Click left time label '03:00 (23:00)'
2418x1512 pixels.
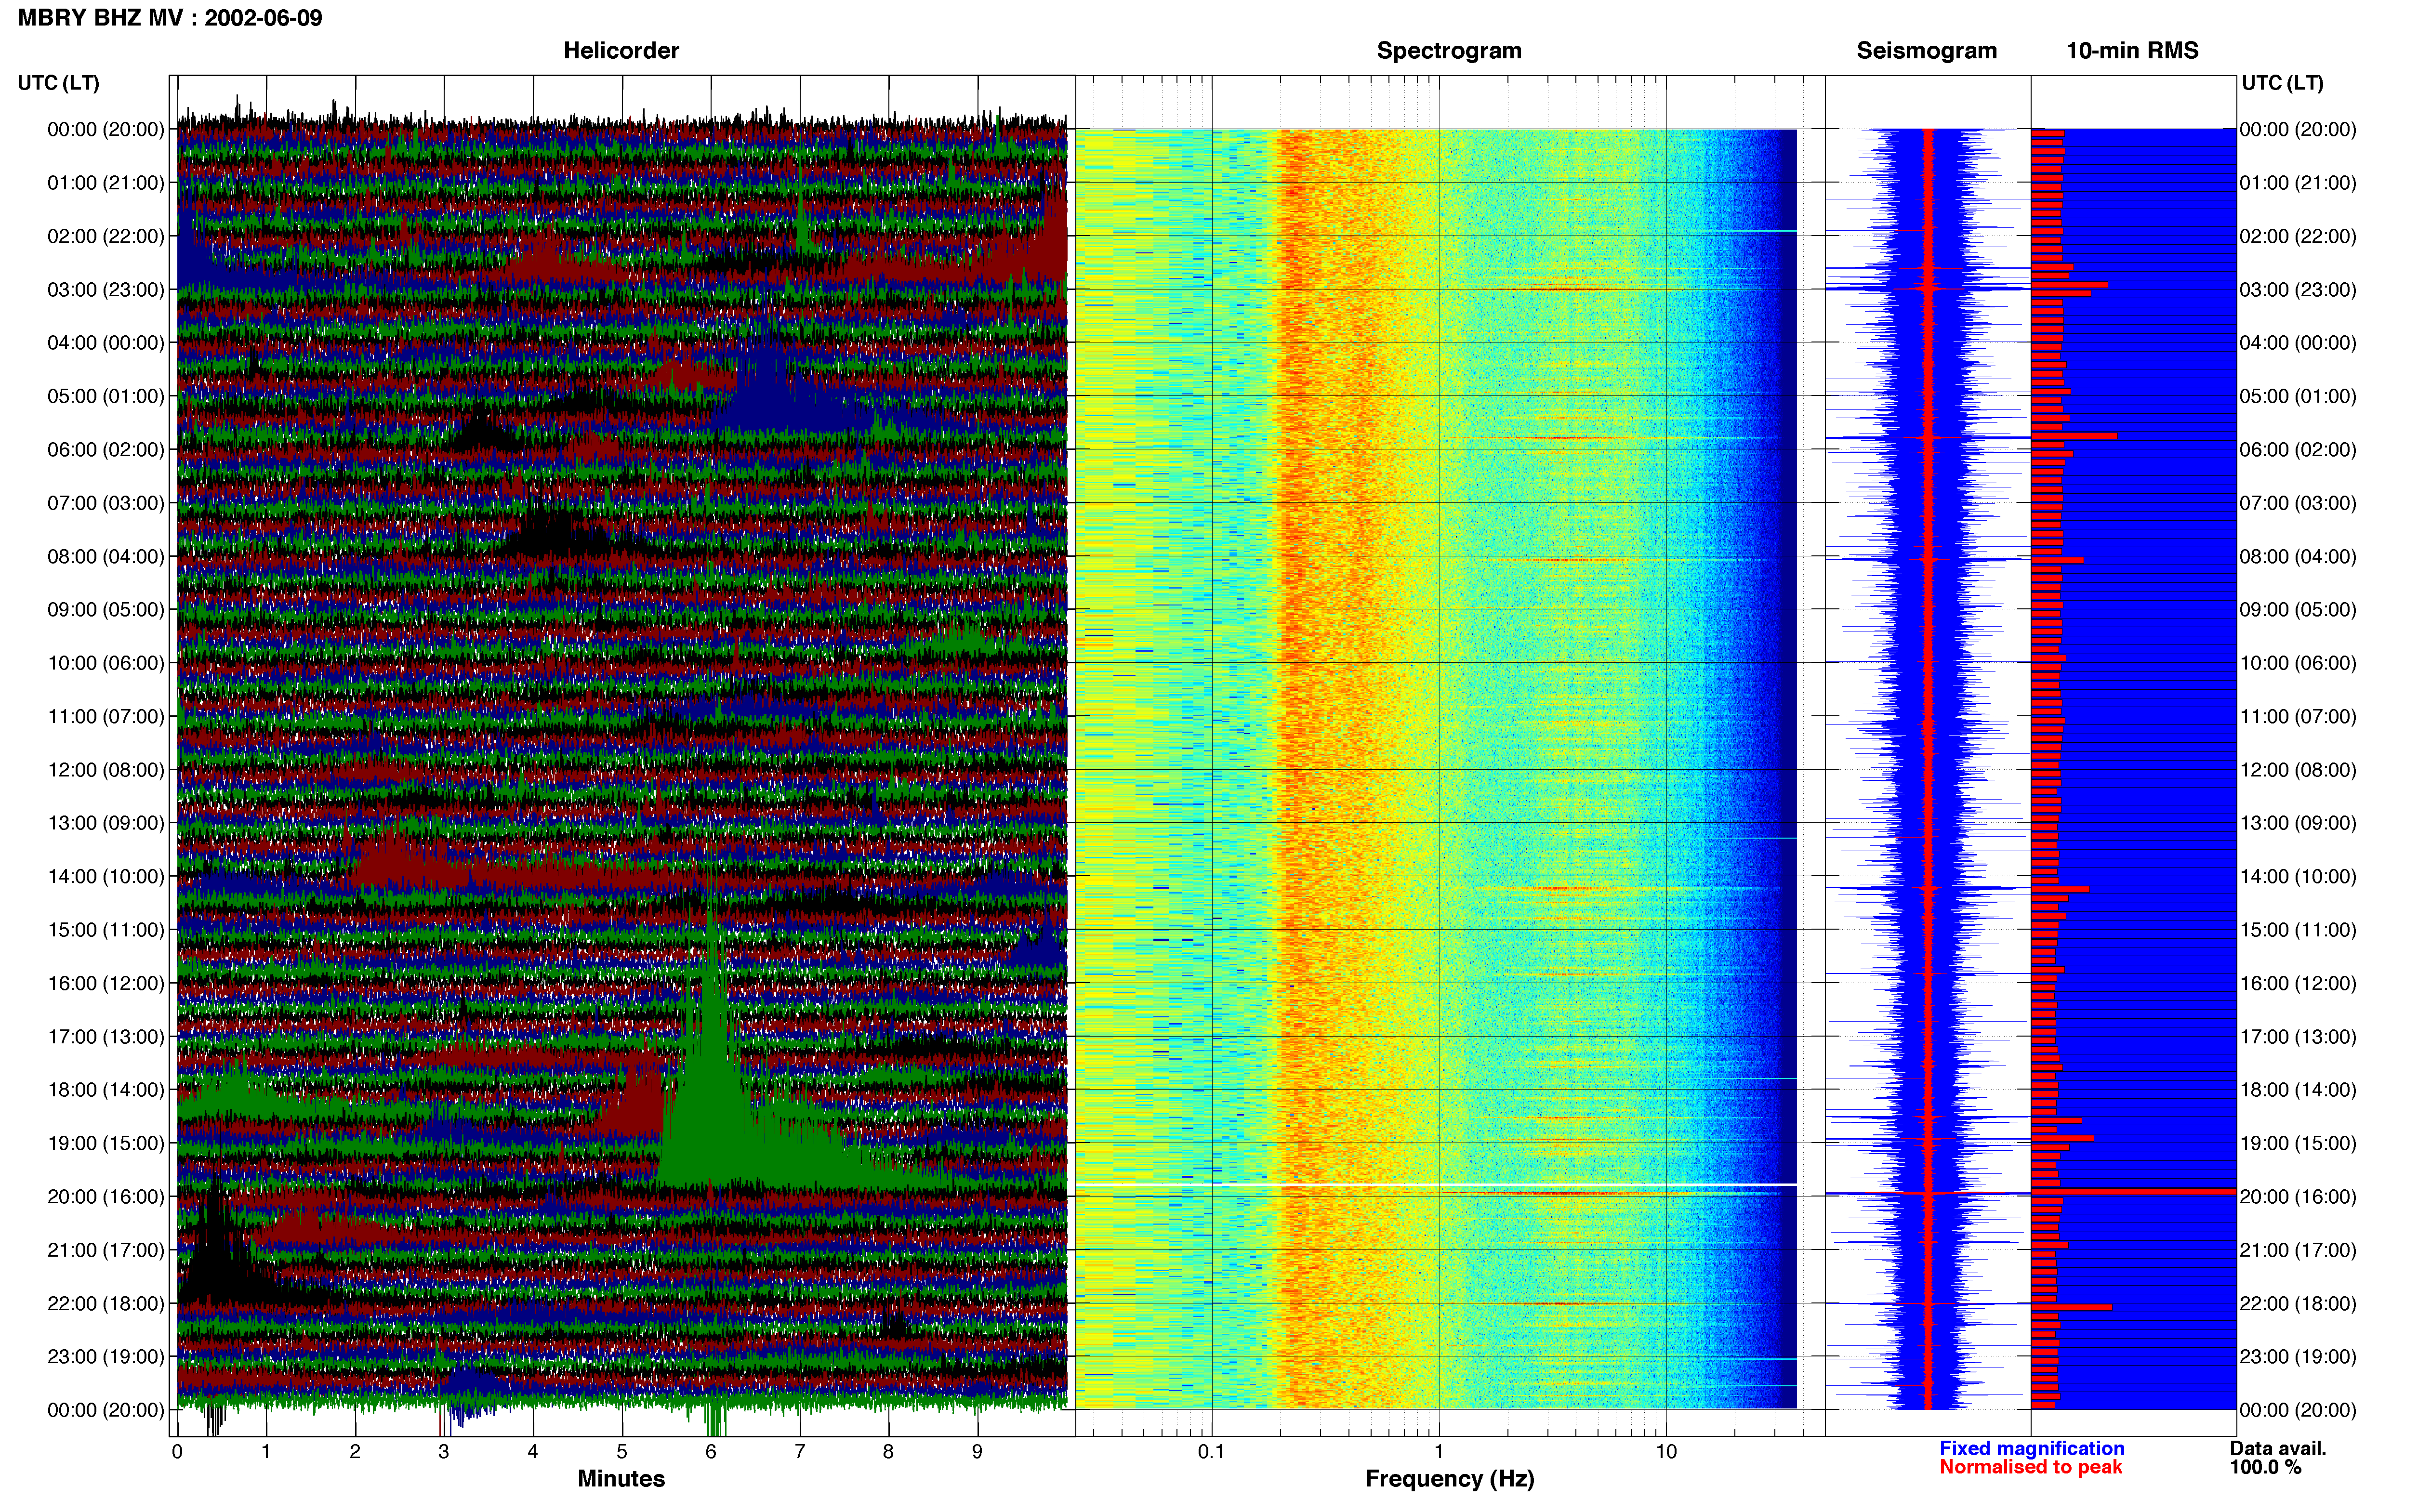[x=106, y=289]
